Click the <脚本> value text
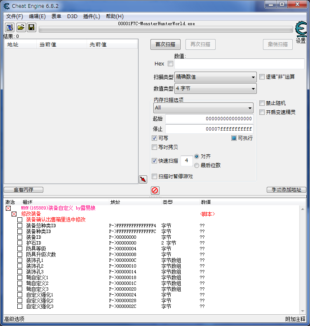 [207, 214]
